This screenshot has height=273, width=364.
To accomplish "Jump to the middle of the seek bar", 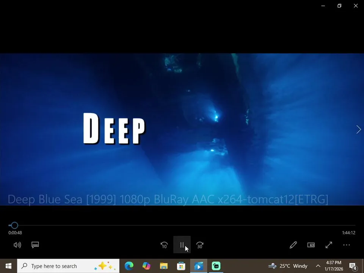I will (182, 225).
